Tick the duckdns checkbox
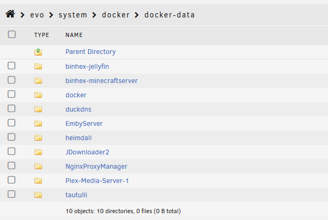The image size is (328, 220). point(12,108)
